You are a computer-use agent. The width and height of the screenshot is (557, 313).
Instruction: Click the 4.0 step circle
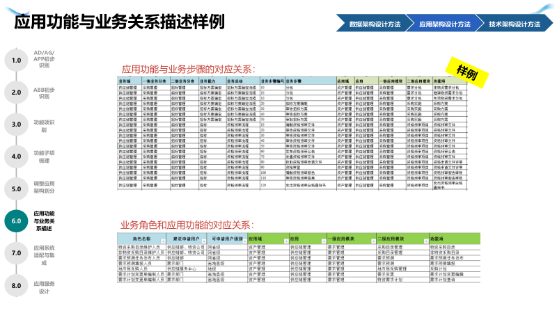pos(16,156)
